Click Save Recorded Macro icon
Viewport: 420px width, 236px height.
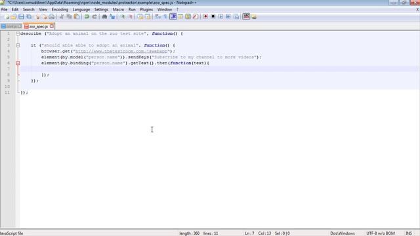click(x=236, y=17)
